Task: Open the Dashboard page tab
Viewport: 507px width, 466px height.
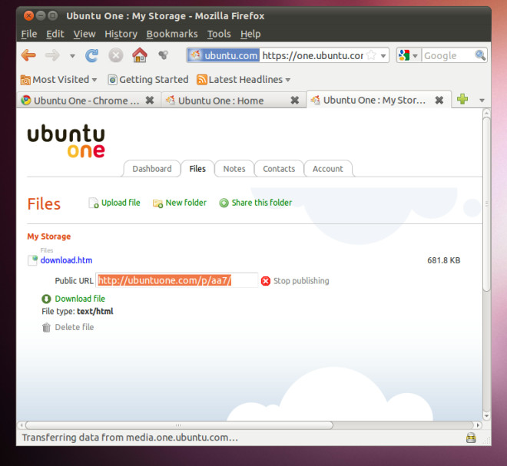Action: click(x=151, y=169)
